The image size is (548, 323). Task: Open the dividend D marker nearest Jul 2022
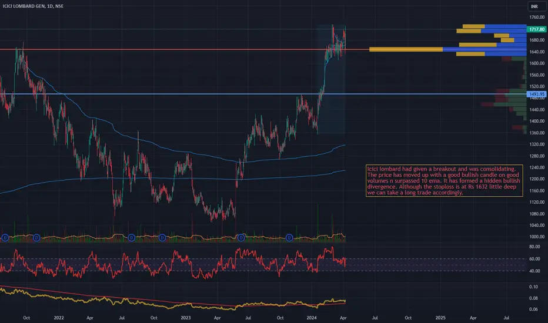[x=131, y=238]
